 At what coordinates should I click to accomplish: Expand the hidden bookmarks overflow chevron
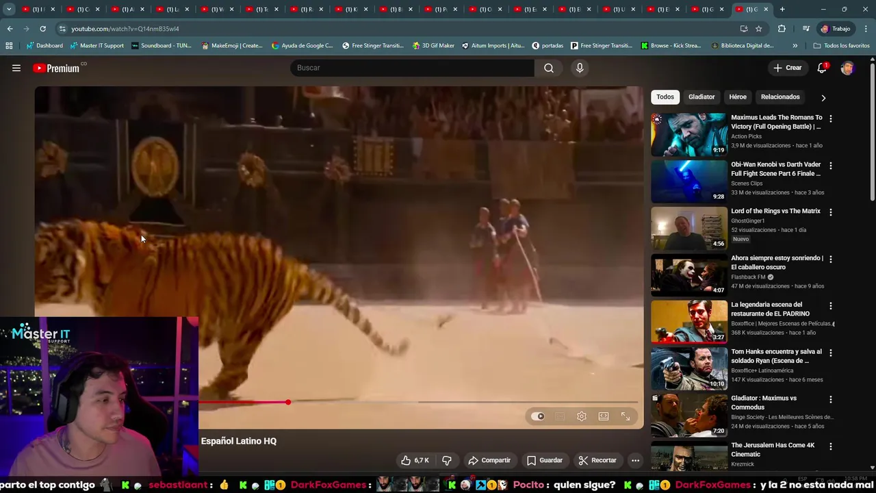pos(795,46)
